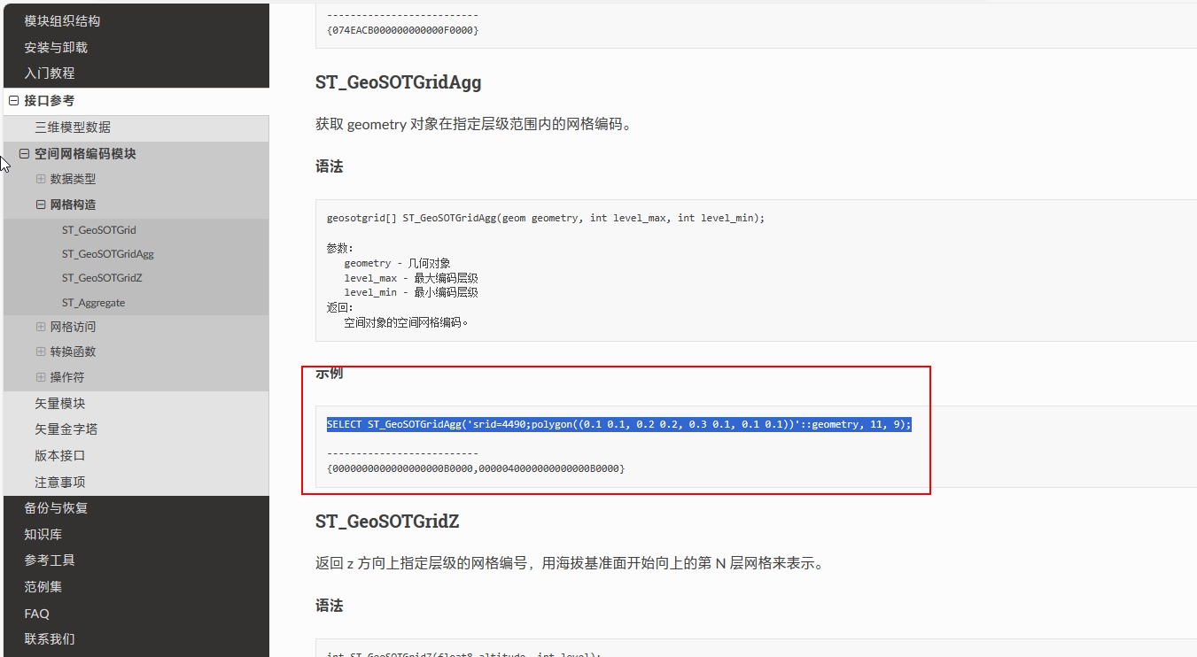
Task: Open the 参考工具 sidebar item
Action: pos(50,560)
